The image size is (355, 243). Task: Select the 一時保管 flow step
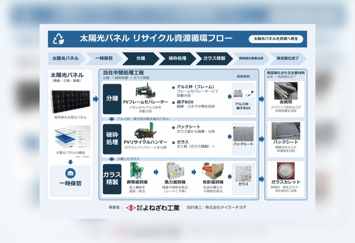click(x=104, y=58)
